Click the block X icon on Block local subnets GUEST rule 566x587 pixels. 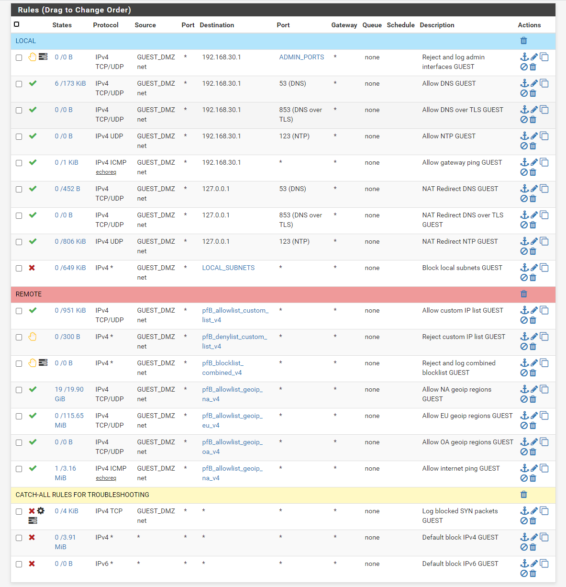32,268
